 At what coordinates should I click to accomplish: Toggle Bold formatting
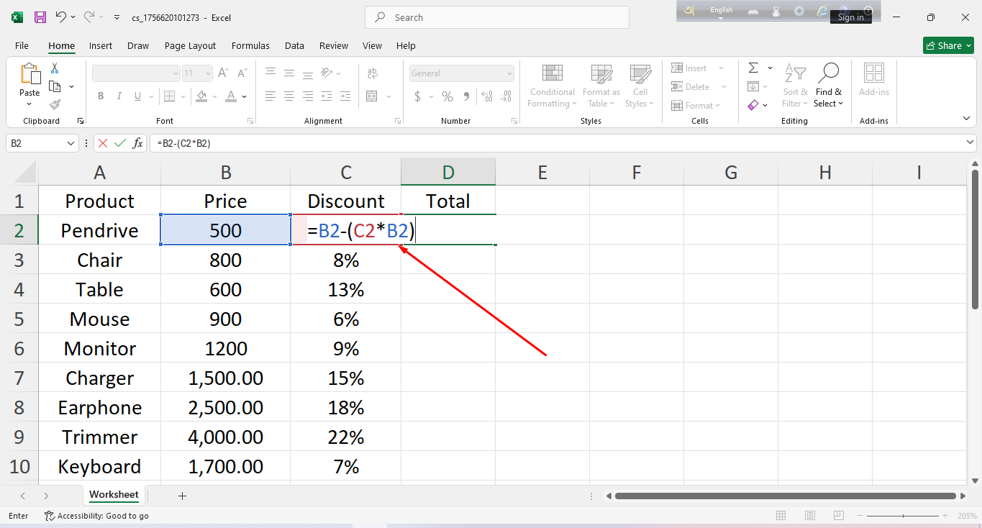point(101,96)
